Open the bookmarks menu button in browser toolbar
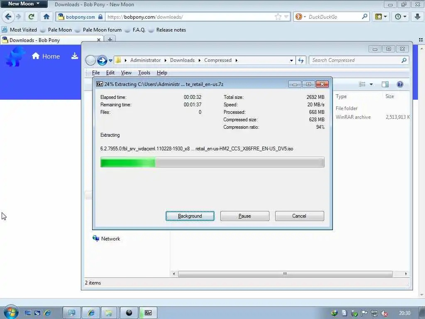This screenshot has width=425, height=319. (381, 17)
